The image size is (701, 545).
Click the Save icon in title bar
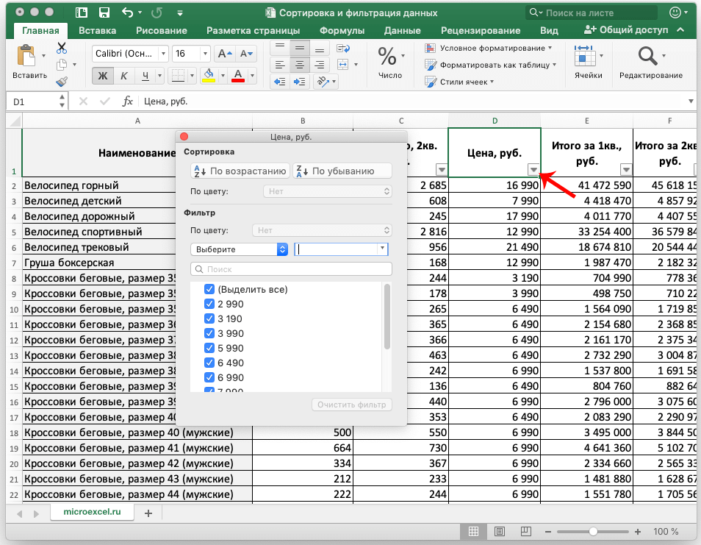[104, 13]
